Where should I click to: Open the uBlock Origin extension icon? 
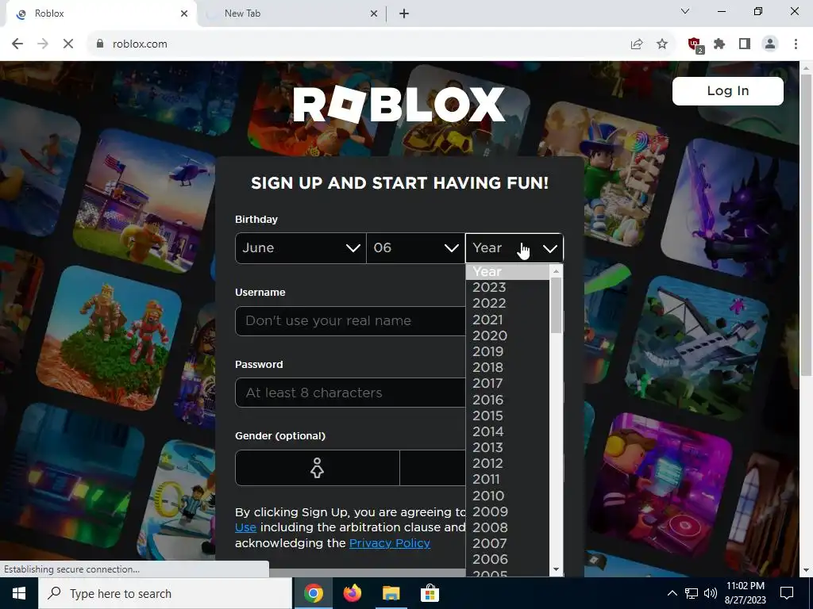click(695, 44)
